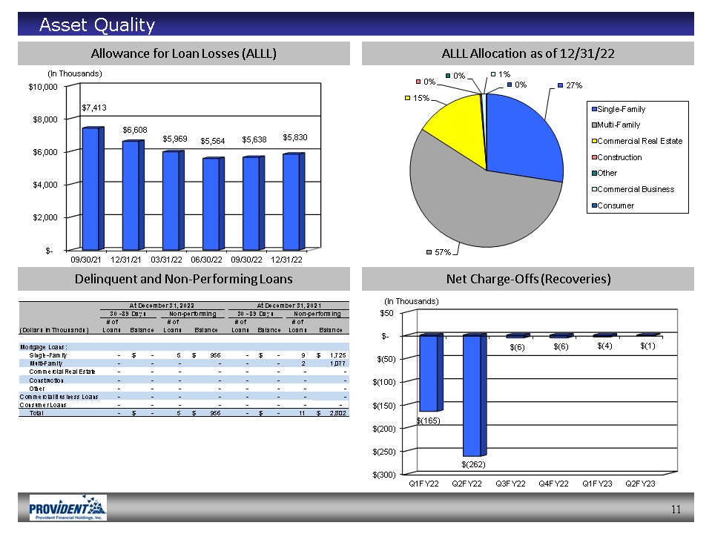Select the Q1FY22 bar showing $(165)

pyautogui.click(x=430, y=373)
